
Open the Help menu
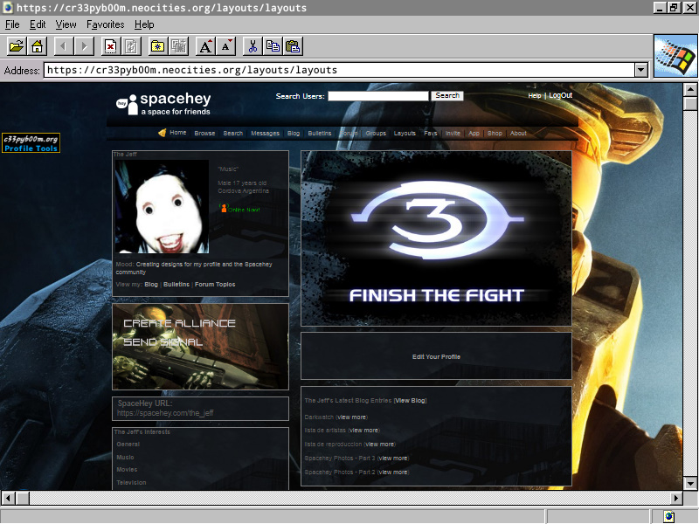(144, 24)
